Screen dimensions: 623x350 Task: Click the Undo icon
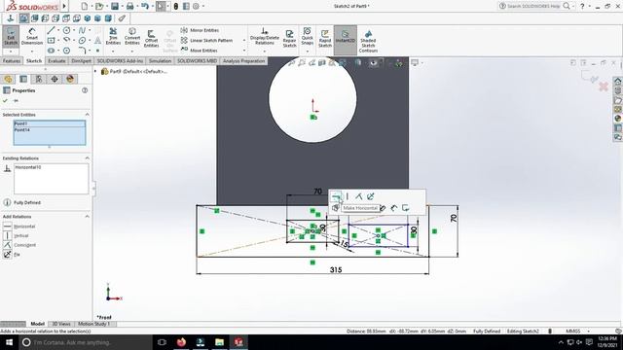click(x=145, y=6)
